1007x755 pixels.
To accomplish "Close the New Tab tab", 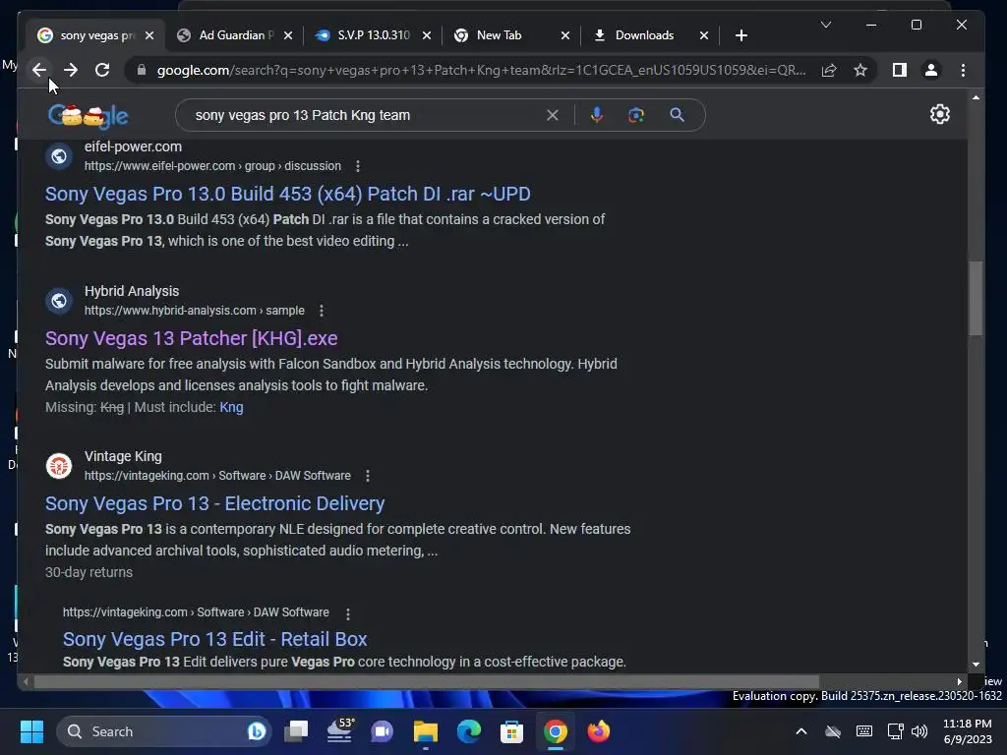I will coord(565,35).
